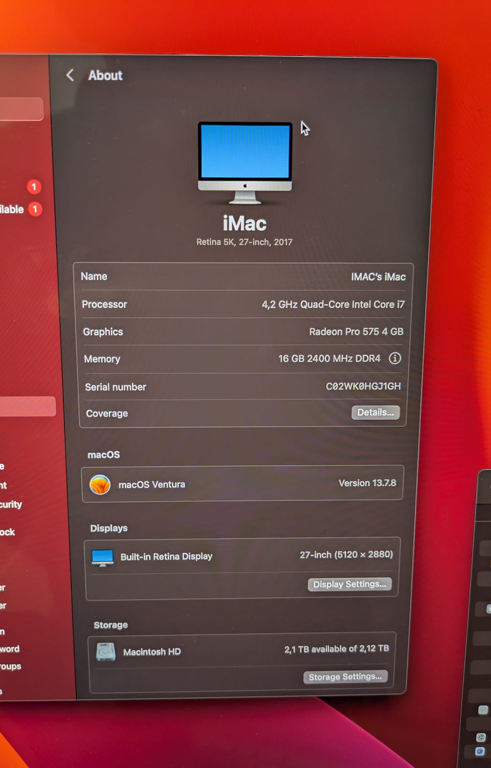The image size is (491, 768).
Task: Click the macOS Ventura logo icon
Action: pyautogui.click(x=100, y=485)
